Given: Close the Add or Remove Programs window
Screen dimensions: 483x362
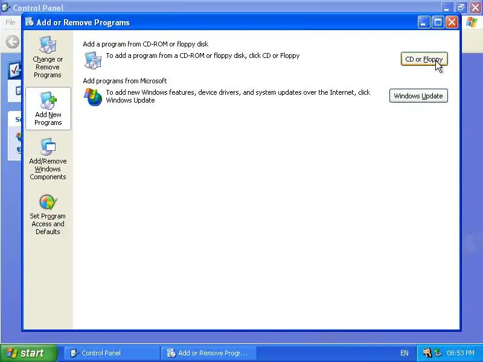Looking at the screenshot, I should coord(452,22).
